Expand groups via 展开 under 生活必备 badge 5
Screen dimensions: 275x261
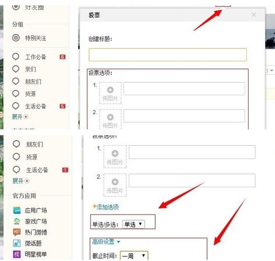(x=20, y=116)
